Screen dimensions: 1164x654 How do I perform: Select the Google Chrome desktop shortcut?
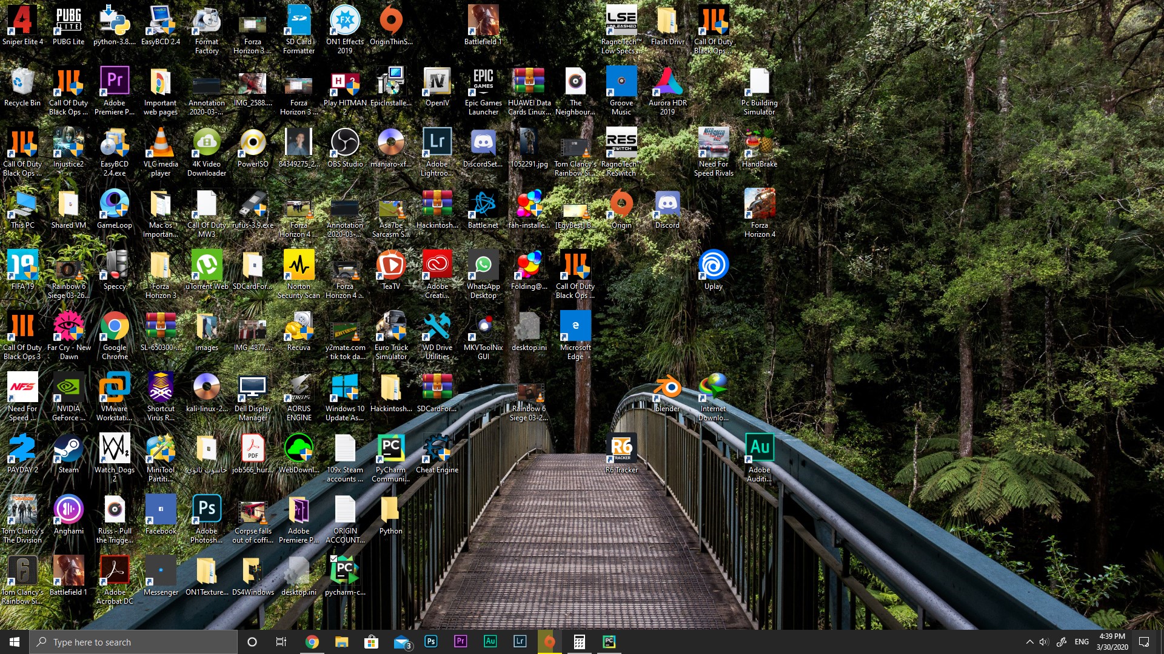coord(115,335)
